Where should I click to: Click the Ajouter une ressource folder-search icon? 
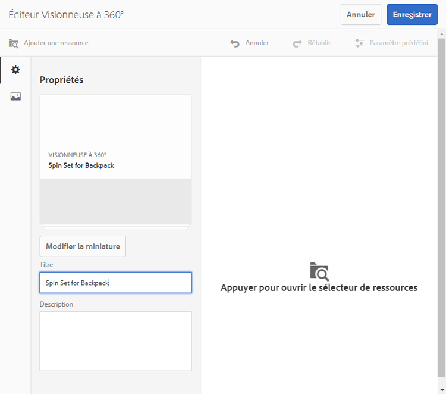click(13, 43)
